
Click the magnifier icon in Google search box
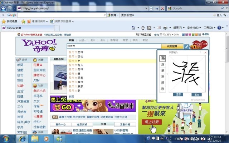[222, 8]
